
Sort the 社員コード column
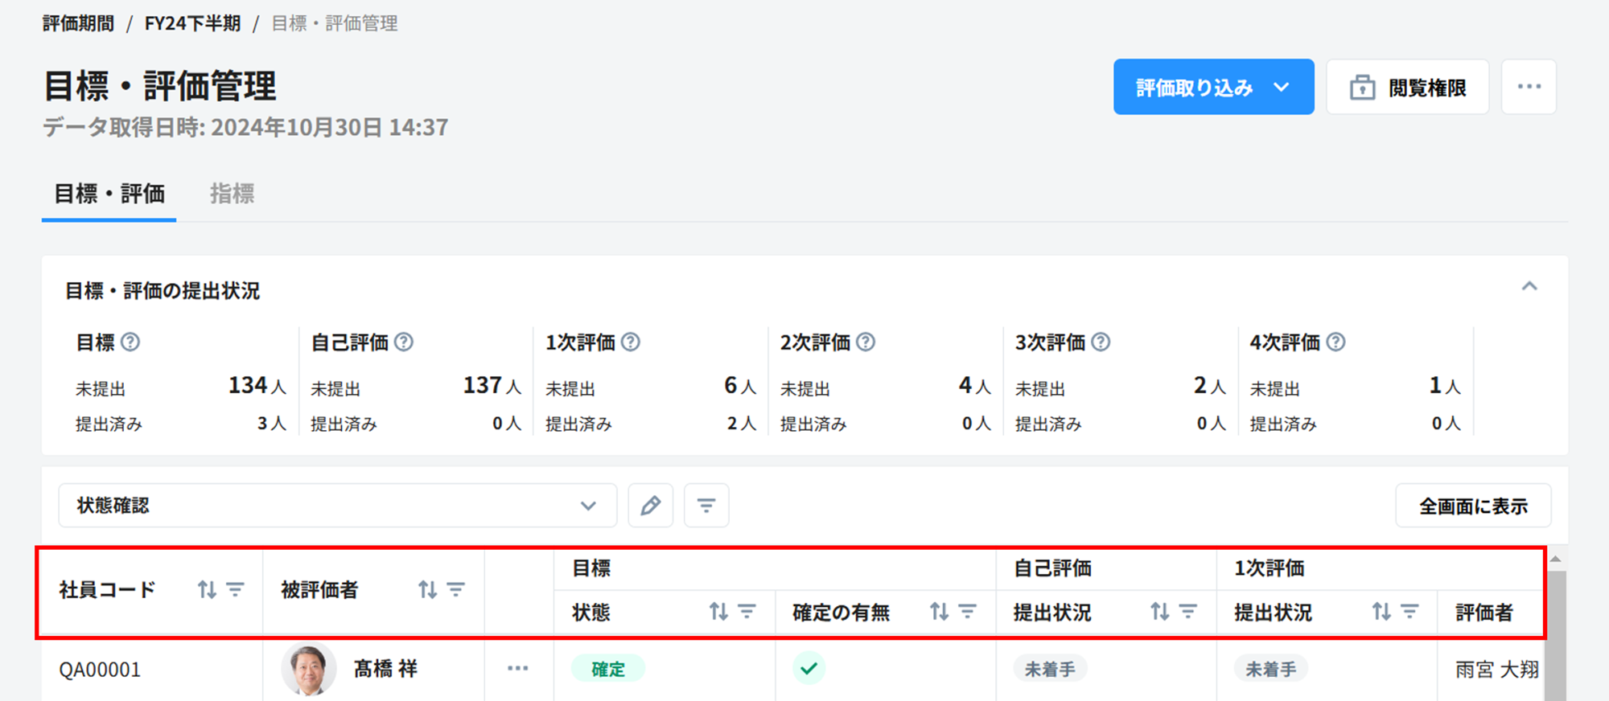pyautogui.click(x=207, y=590)
